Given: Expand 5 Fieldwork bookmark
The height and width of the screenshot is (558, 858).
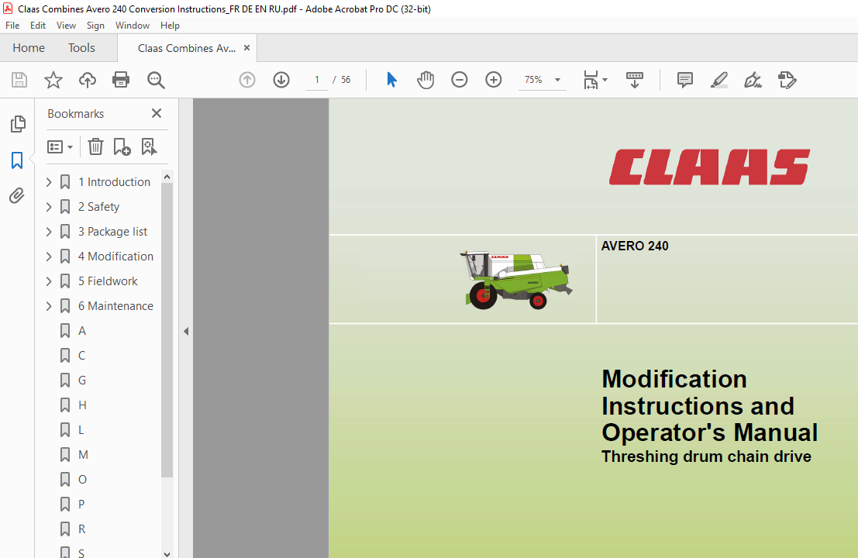Looking at the screenshot, I should click(x=49, y=281).
